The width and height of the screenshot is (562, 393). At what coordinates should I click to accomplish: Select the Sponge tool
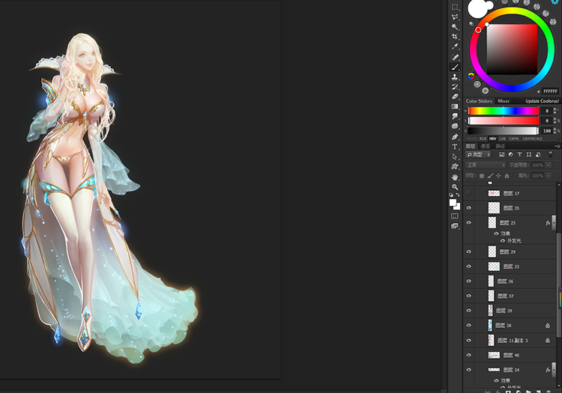click(x=455, y=126)
